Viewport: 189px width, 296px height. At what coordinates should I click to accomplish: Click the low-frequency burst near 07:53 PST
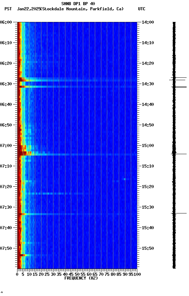(25, 255)
